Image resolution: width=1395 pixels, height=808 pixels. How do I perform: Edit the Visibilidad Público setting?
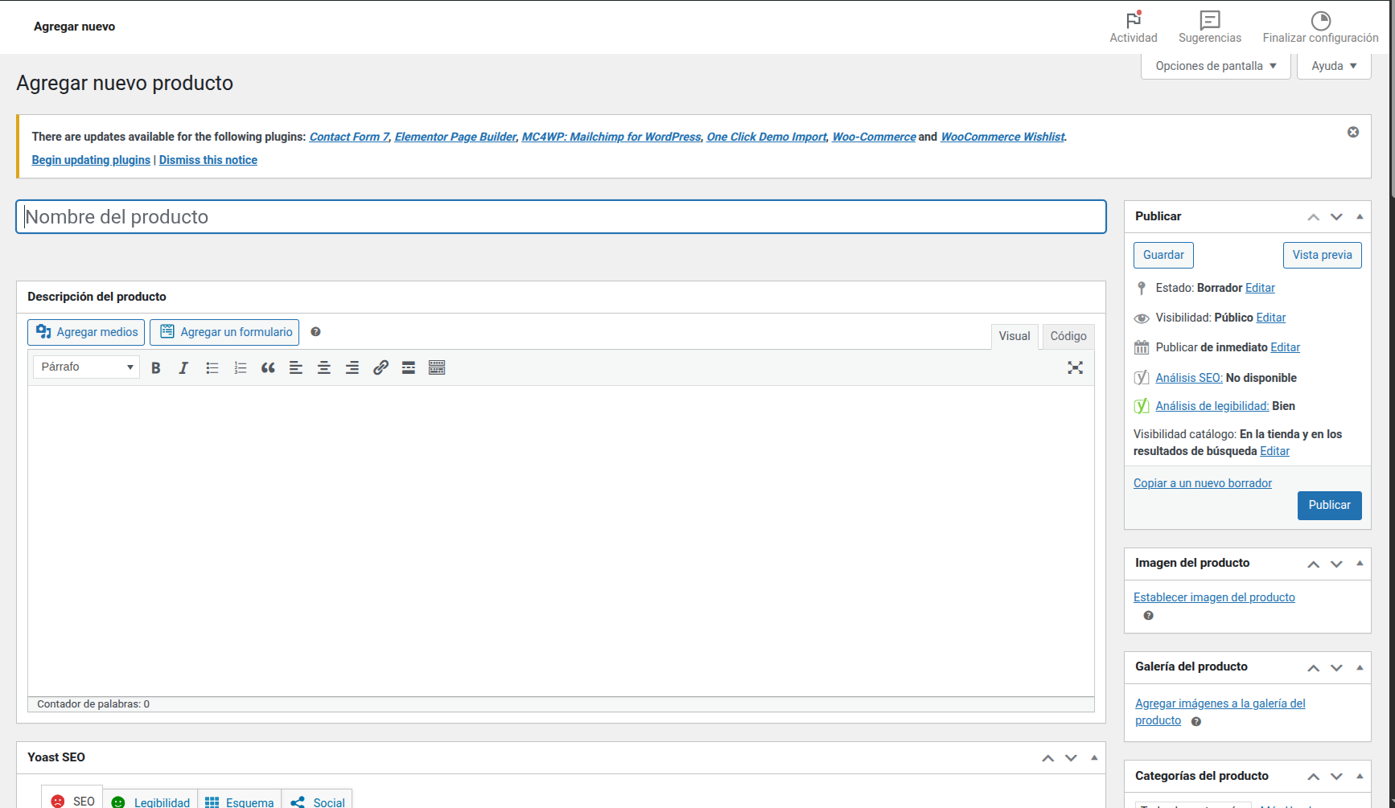tap(1271, 318)
